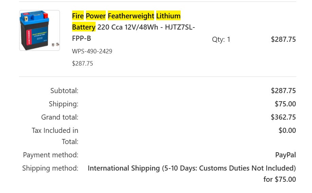
Task: Click the highlighted word Lithium in title
Action: (168, 16)
